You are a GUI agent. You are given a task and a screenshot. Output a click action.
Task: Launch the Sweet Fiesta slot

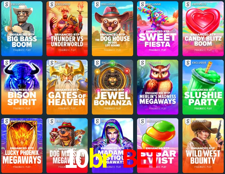157,29
